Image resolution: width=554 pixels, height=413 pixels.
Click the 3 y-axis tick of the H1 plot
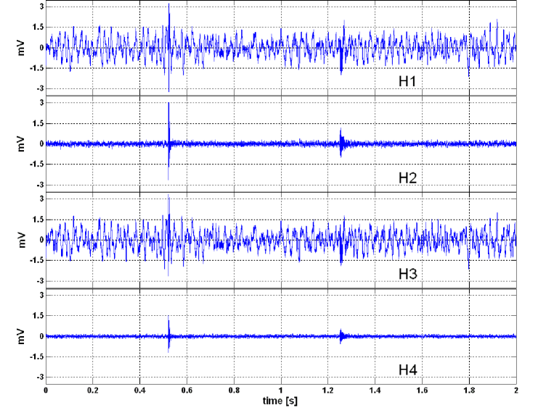[x=41, y=7]
